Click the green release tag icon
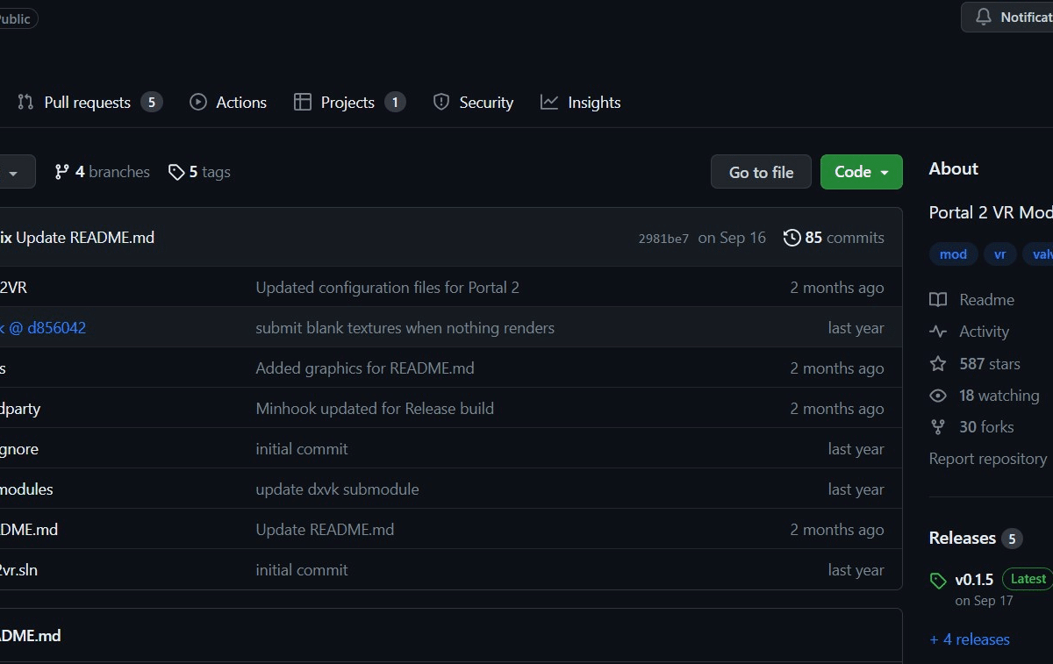1053x664 pixels. (938, 581)
